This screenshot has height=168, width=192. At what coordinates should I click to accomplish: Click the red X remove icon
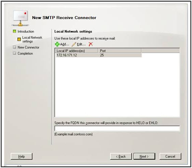tap(91, 44)
